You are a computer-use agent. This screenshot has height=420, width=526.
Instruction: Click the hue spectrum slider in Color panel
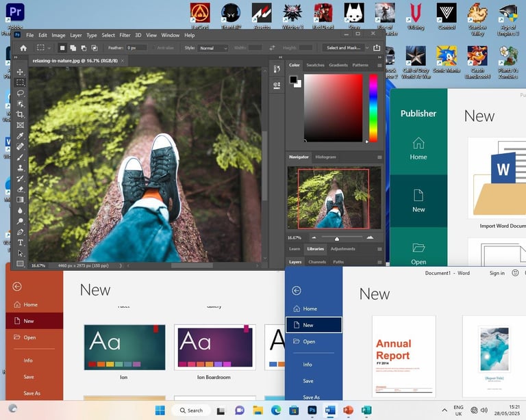pos(373,108)
